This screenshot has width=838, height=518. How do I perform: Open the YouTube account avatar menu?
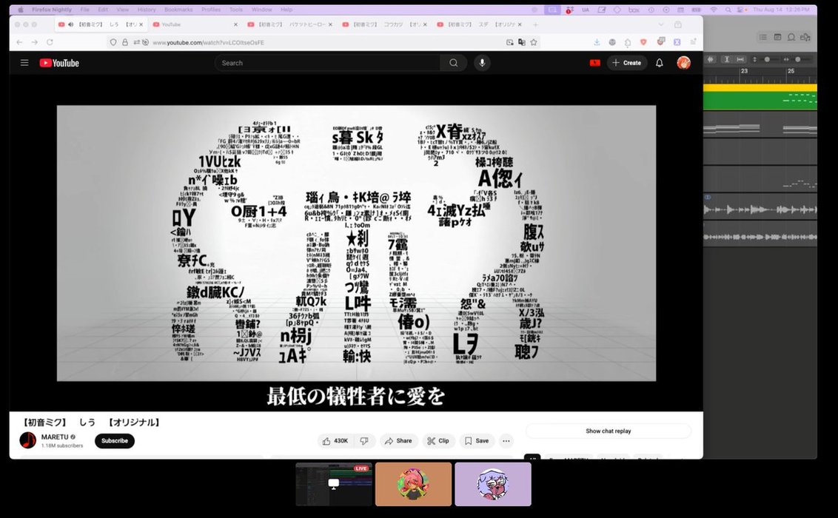tap(683, 63)
